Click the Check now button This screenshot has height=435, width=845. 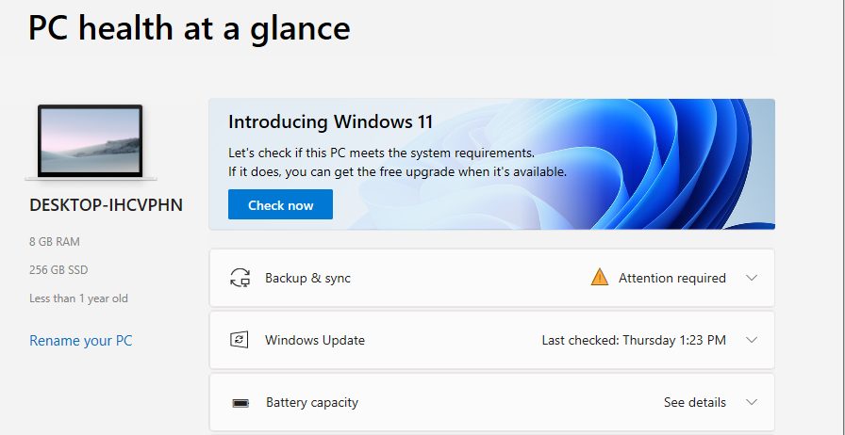coord(280,204)
